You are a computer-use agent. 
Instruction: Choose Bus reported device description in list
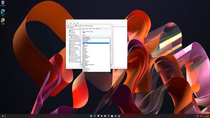pos(88,65)
